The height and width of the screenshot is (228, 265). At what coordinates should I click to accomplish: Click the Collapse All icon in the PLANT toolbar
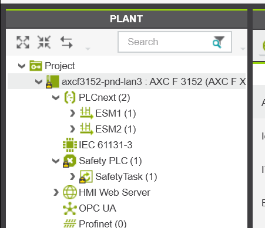44,42
